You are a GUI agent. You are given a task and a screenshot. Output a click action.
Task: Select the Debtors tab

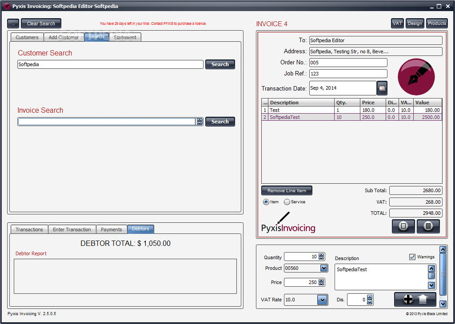[x=140, y=229]
